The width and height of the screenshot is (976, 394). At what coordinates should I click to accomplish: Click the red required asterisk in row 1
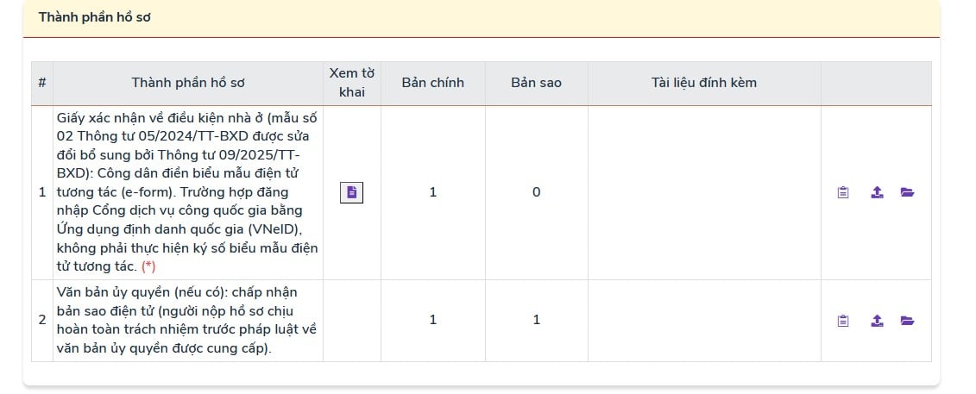point(148,266)
